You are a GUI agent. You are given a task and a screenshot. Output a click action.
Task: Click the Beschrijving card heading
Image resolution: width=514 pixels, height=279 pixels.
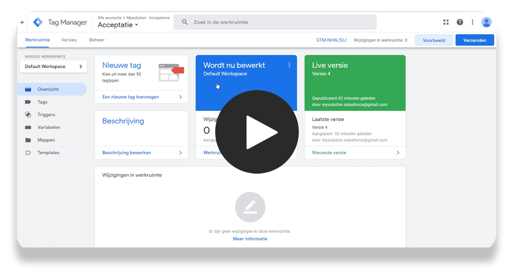[123, 121]
